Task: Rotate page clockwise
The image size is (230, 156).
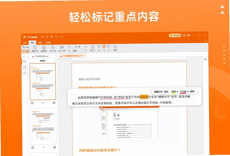Action: tap(108, 50)
